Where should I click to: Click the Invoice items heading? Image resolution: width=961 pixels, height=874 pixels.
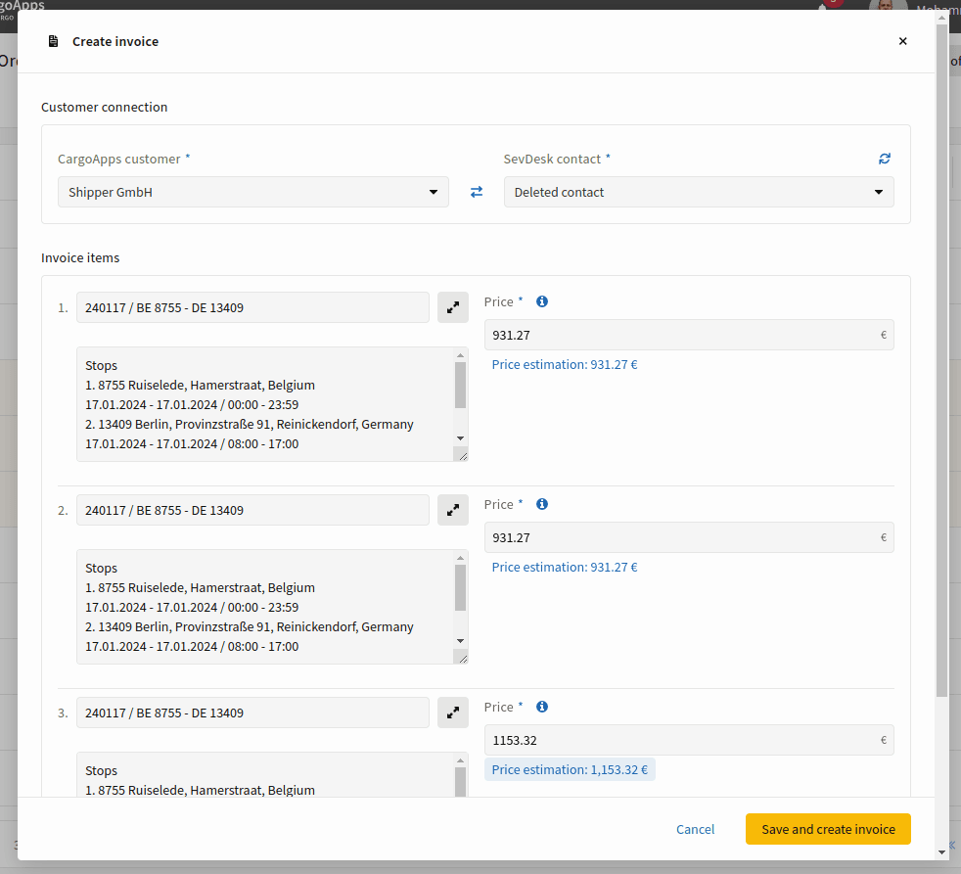tap(80, 258)
